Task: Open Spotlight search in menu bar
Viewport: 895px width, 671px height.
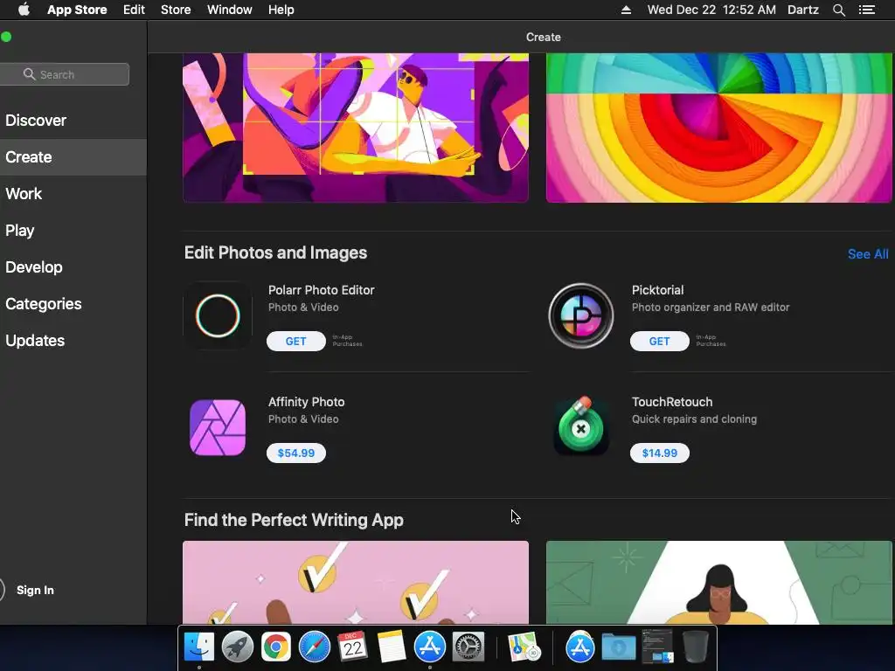Action: (838, 10)
